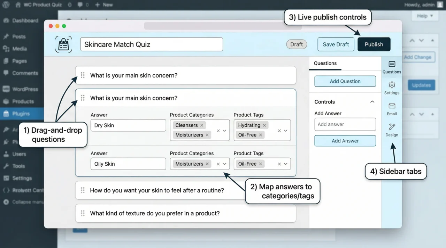This screenshot has width=446, height=248.
Task: Click drag handle of the texture question
Action: 83,213
